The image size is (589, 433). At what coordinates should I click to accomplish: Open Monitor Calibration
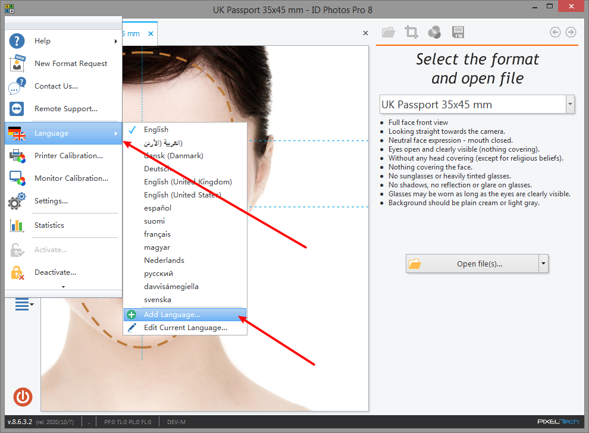(x=64, y=178)
